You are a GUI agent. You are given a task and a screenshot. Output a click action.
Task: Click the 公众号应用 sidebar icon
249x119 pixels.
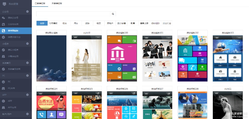(x=3, y=24)
